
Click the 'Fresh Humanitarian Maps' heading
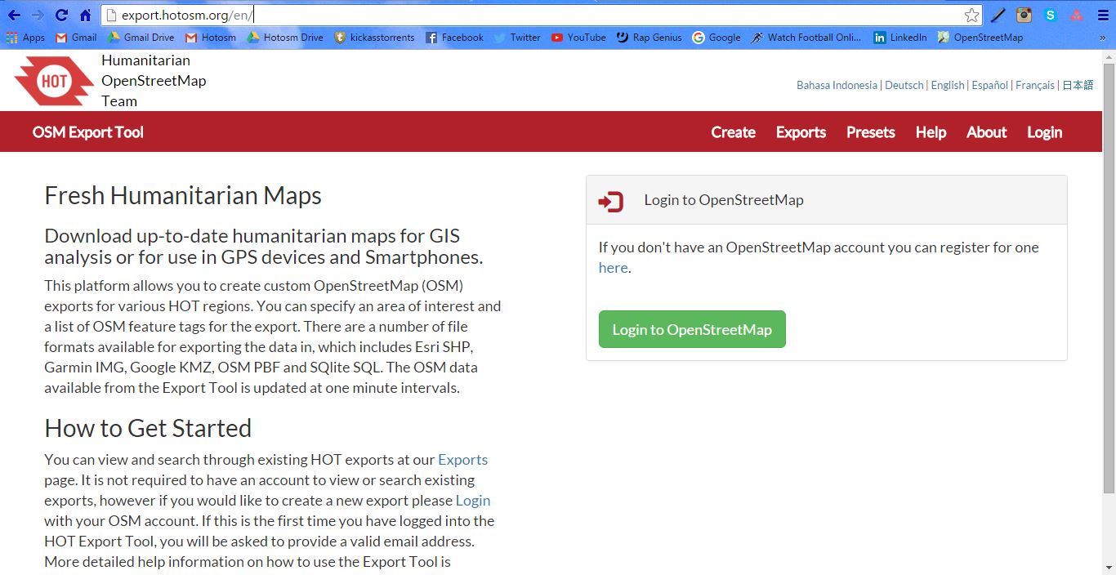(x=183, y=196)
